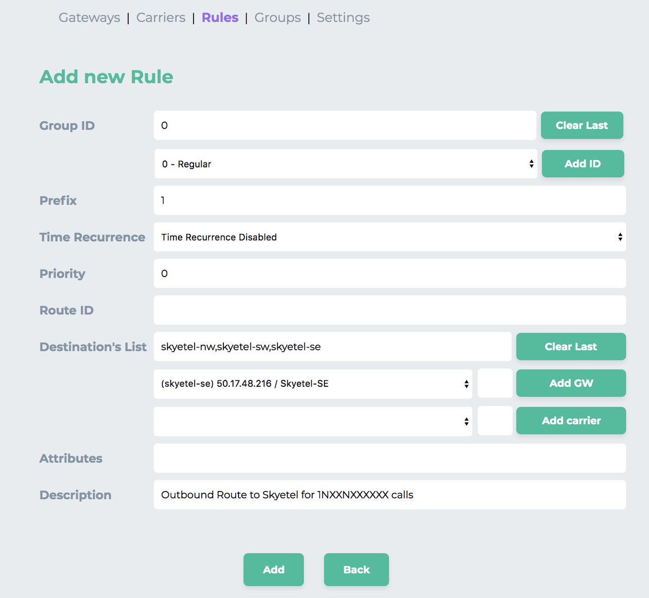Click the 'Group ID' label
Screen dimensions: 649x598
click(x=67, y=126)
